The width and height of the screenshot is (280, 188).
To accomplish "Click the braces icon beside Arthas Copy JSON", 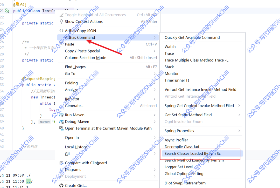I will tap(61, 31).
